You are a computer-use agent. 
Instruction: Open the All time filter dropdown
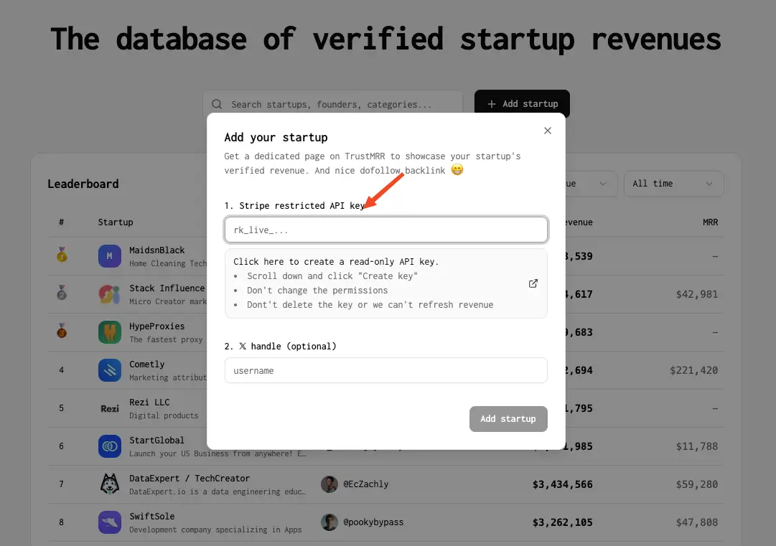pos(673,184)
